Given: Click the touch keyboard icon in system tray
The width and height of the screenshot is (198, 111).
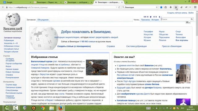Looking at the screenshot, I should 148,108.
